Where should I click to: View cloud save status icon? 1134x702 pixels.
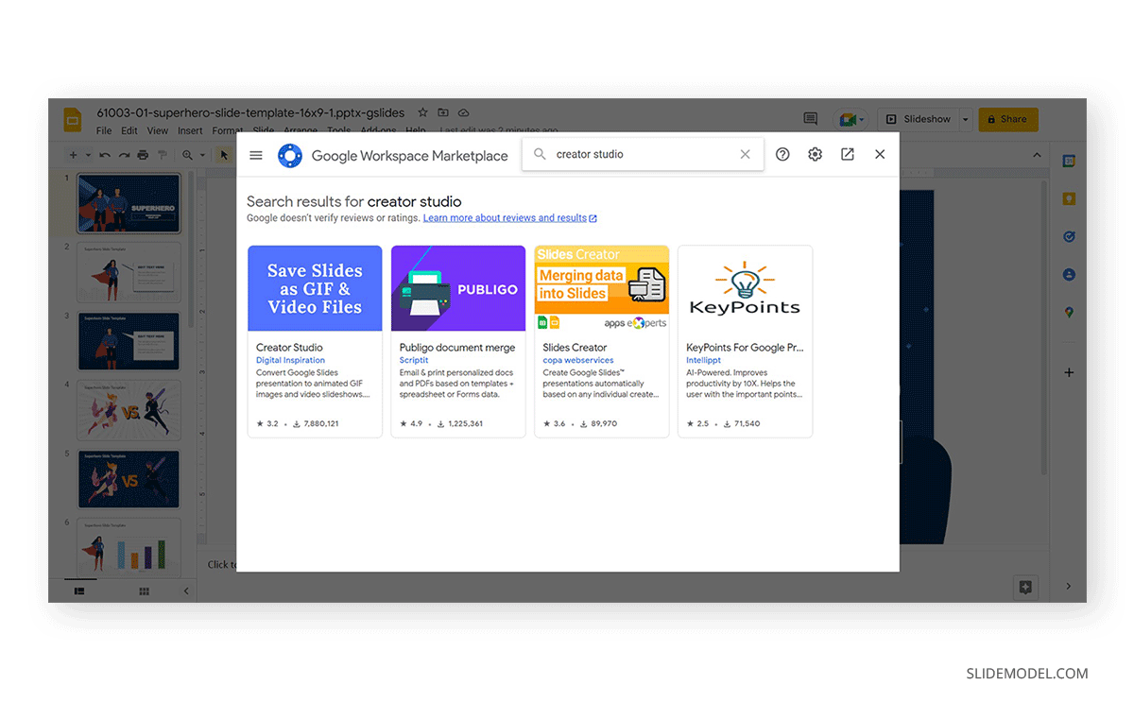tap(463, 112)
